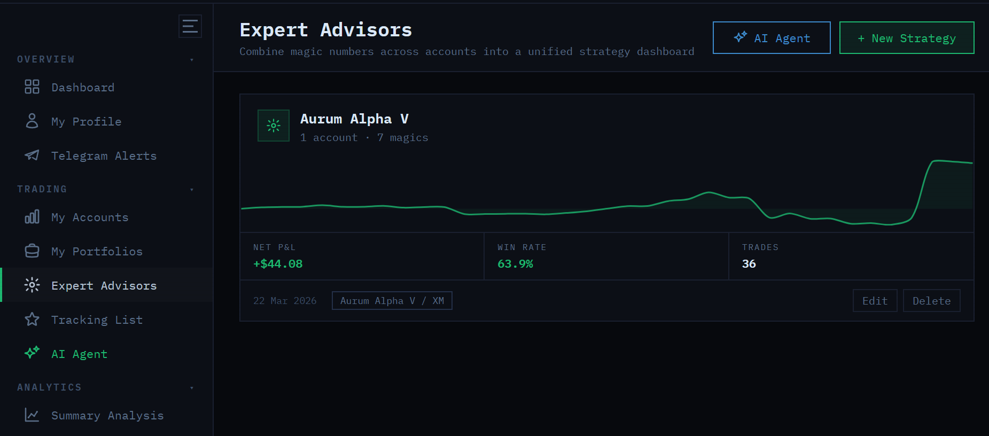The width and height of the screenshot is (989, 436).
Task: Click the Aurum Alpha V strategy sun icon
Action: click(x=273, y=126)
